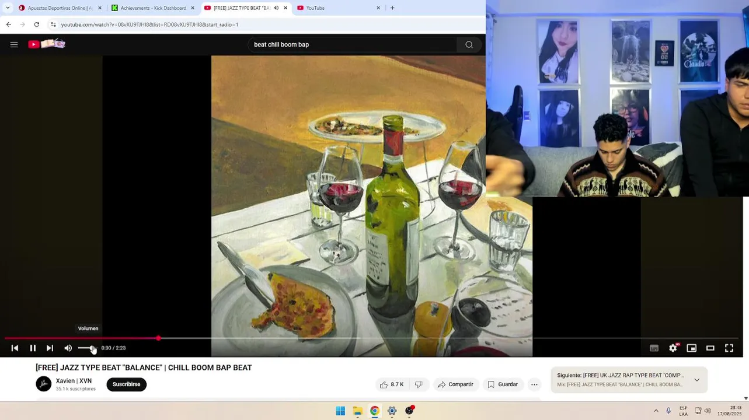
Task: Go back in the browser
Action: (x=9, y=24)
